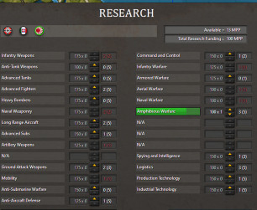This screenshot has height=210, width=257.
Task: Increase Long Range Aircraft research arrow
Action: tap(94, 121)
